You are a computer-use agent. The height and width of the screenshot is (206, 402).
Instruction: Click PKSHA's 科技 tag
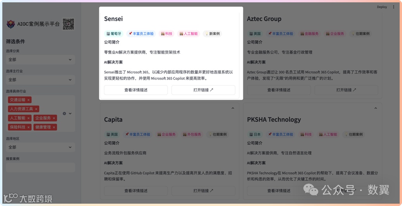tap(306, 134)
